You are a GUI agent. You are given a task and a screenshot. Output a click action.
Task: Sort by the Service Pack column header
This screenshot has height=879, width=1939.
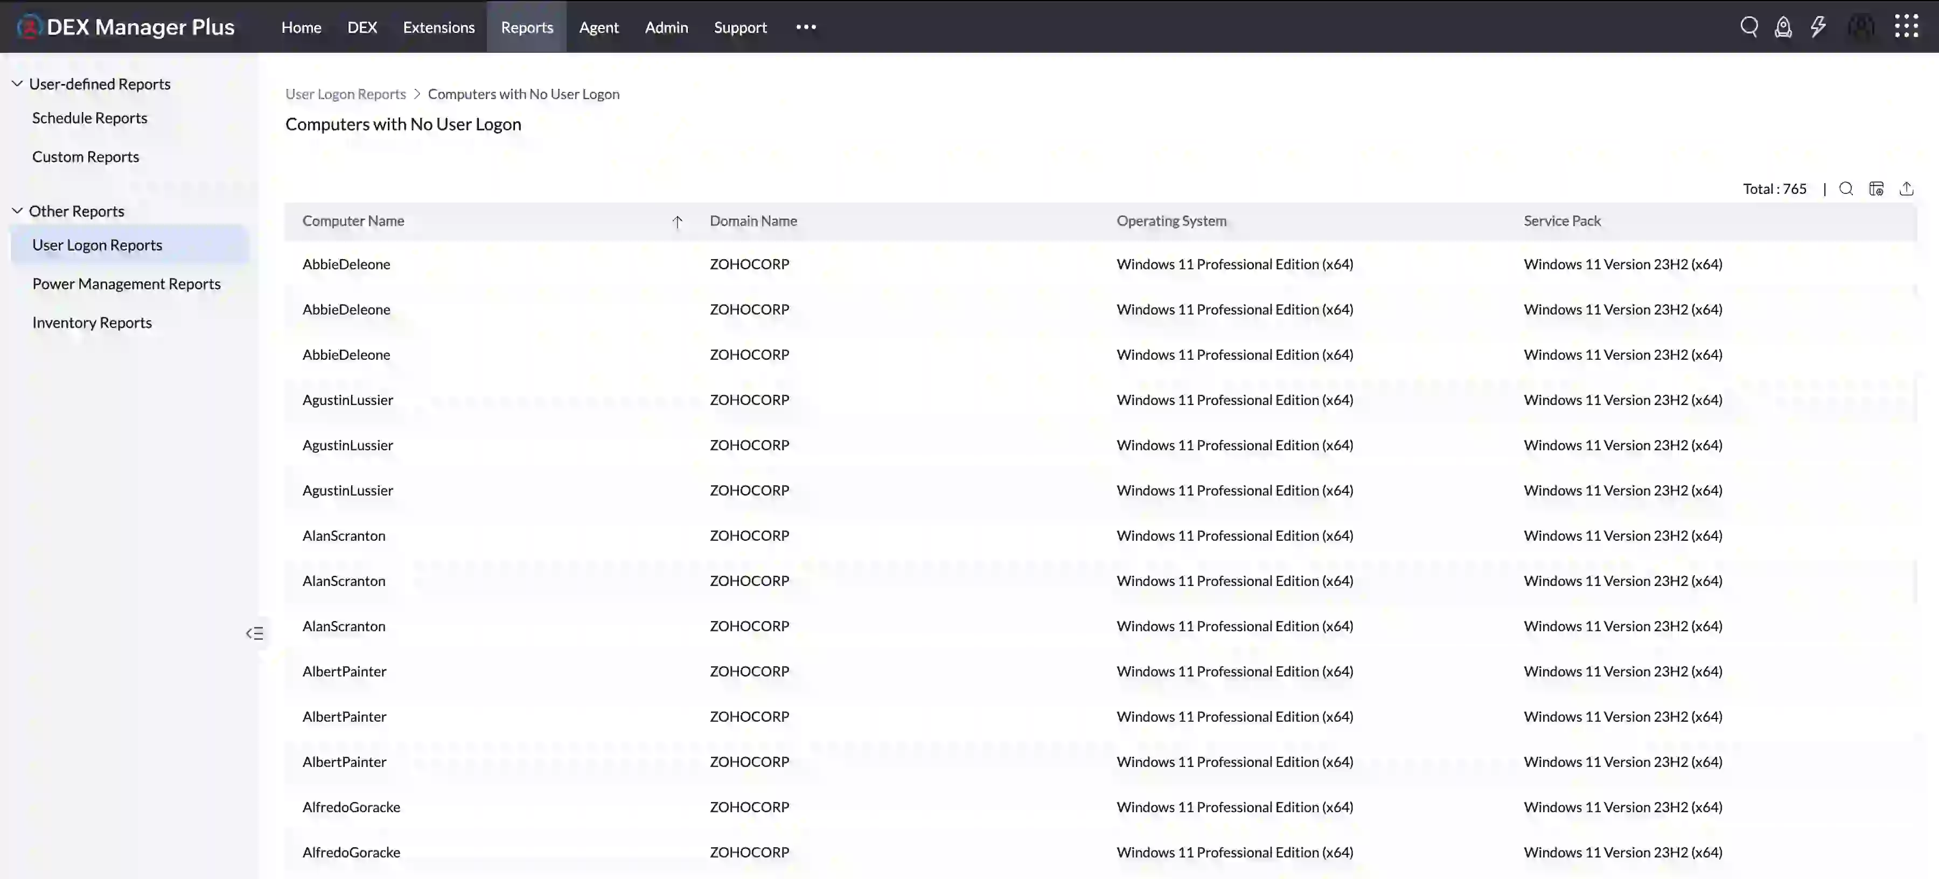tap(1562, 221)
